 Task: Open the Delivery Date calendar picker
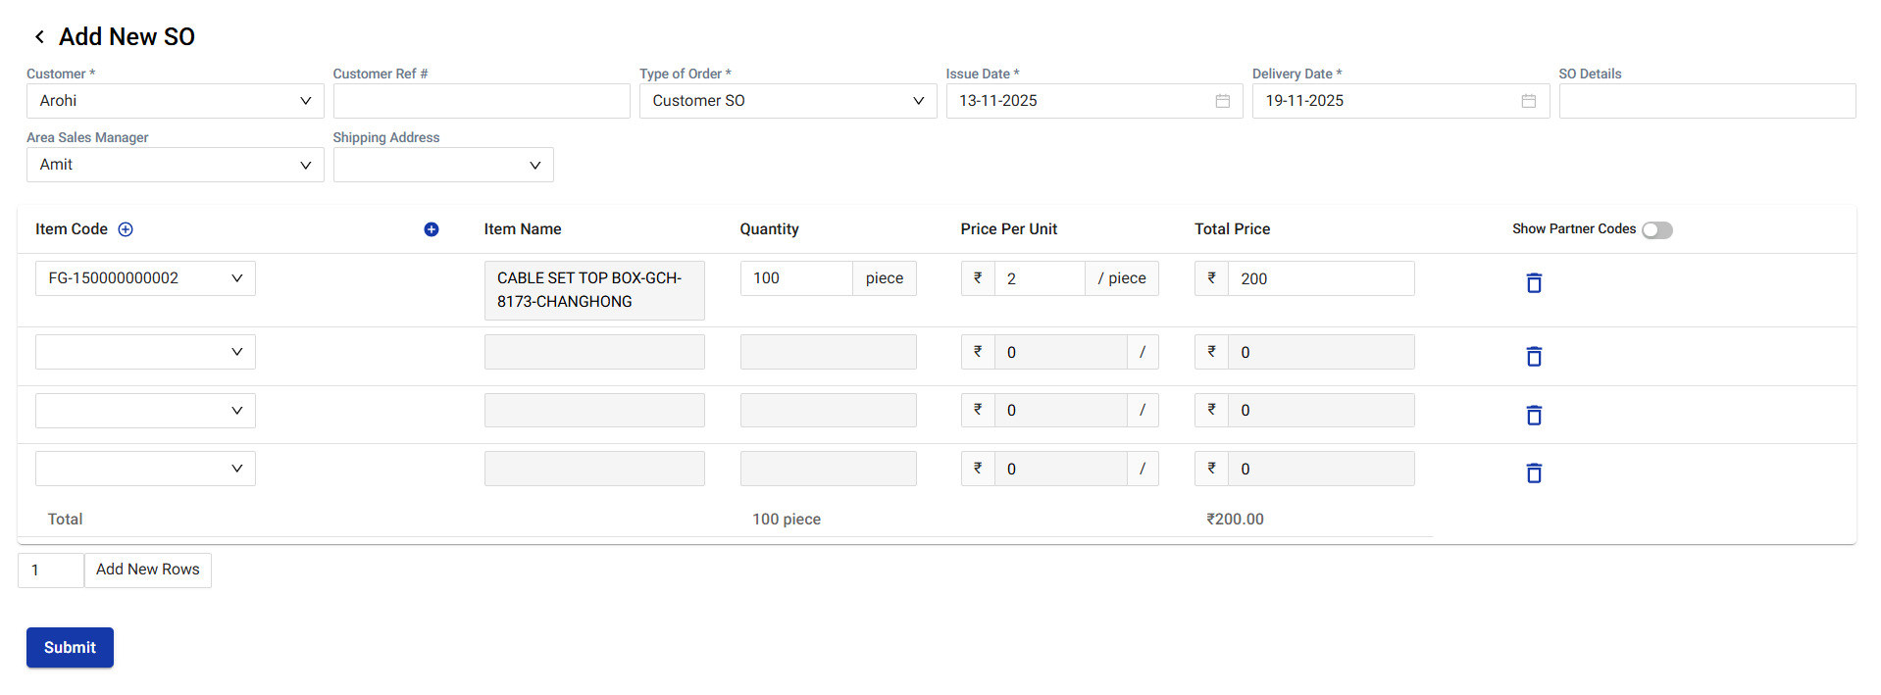pyautogui.click(x=1528, y=101)
